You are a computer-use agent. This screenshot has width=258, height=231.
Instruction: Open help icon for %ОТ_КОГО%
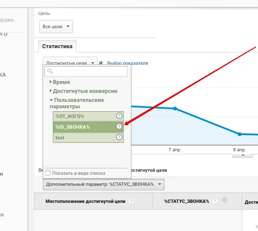coord(119,116)
